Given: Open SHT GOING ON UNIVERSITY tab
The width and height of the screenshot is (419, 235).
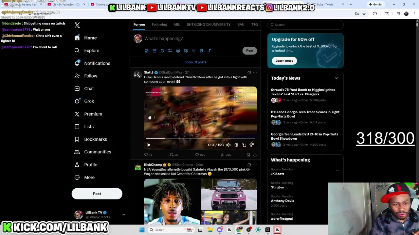Looking at the screenshot, I should click(x=209, y=24).
